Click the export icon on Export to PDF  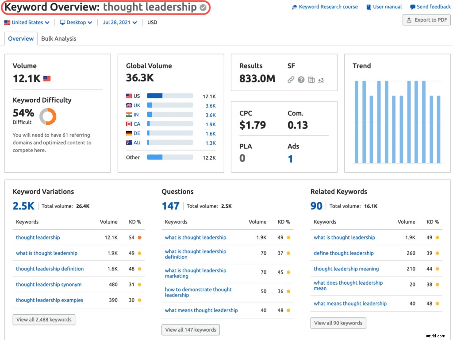tap(409, 19)
